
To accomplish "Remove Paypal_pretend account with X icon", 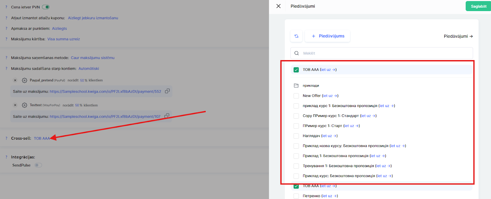I will pos(15,80).
